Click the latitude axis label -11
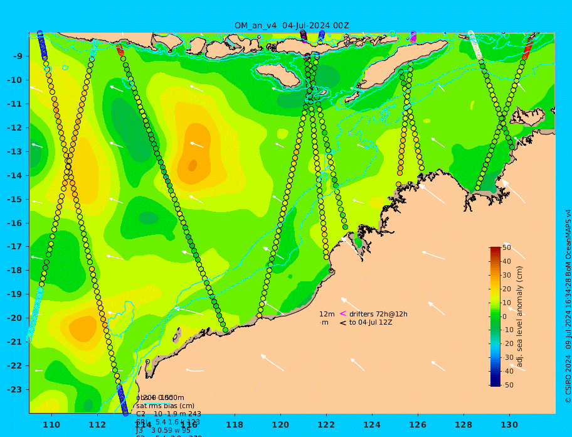 15,104
